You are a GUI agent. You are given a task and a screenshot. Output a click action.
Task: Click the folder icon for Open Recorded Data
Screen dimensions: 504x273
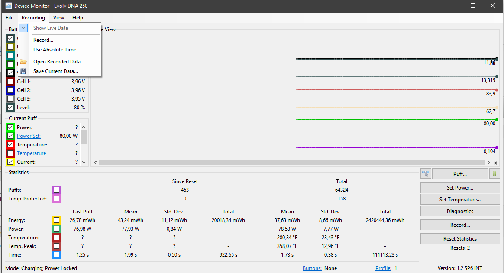(23, 62)
